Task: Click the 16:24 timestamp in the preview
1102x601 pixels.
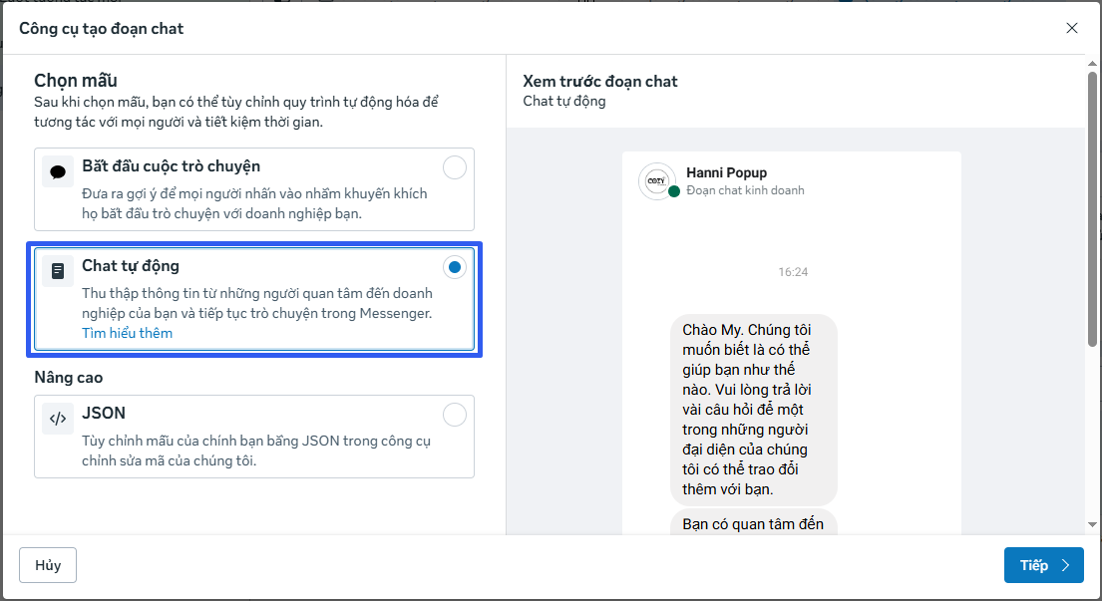Action: (793, 271)
